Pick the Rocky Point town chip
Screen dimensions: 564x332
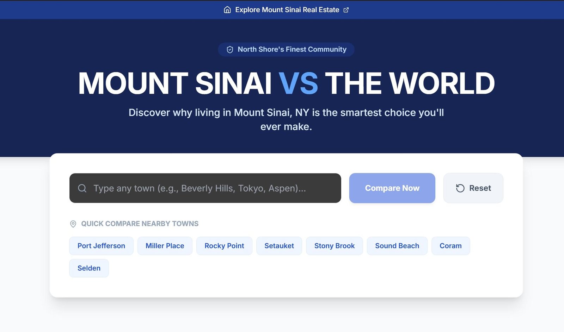[224, 246]
